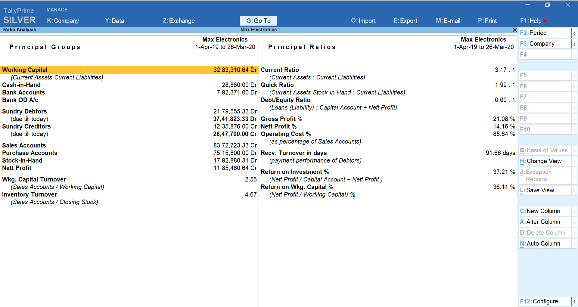Image resolution: width=578 pixels, height=307 pixels.
Task: Click the chevron beside L Save View
Action: tap(574, 191)
